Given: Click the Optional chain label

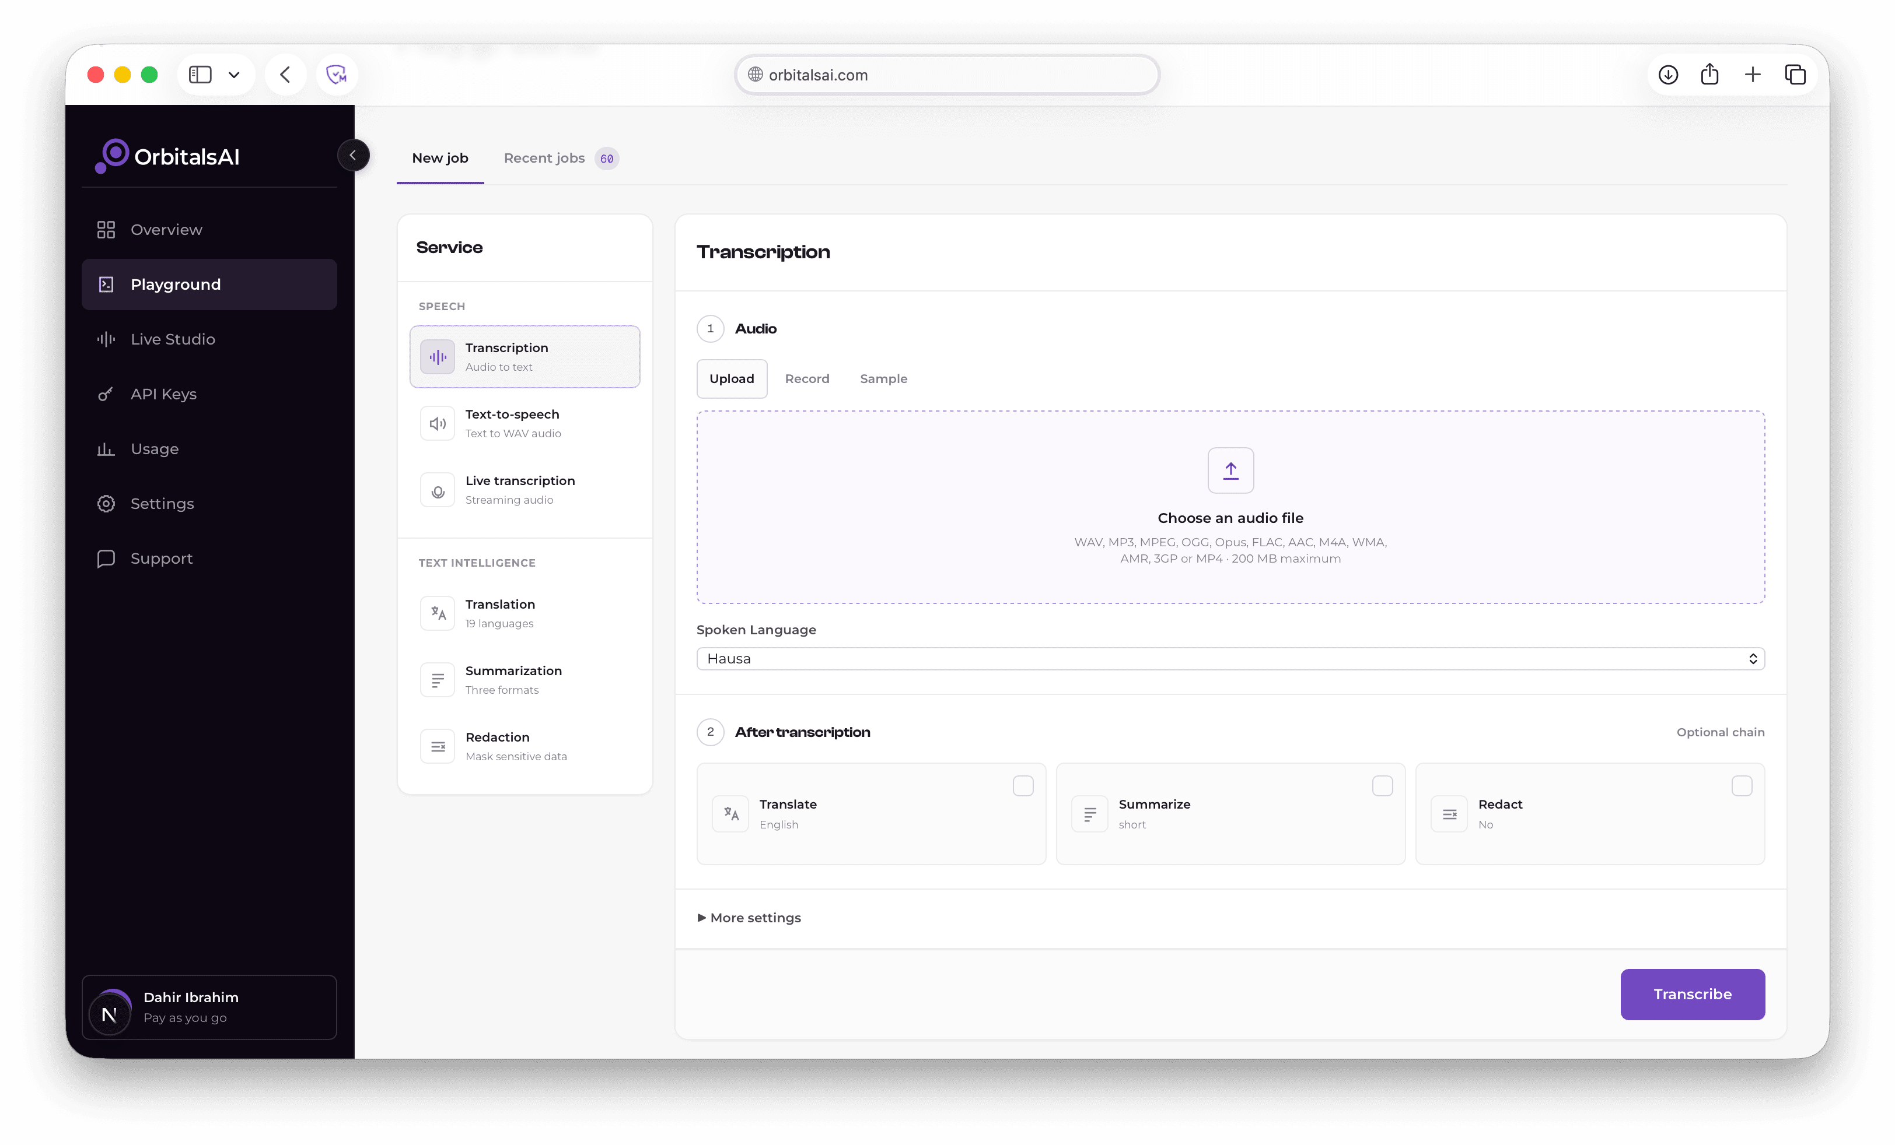Looking at the screenshot, I should (x=1721, y=732).
